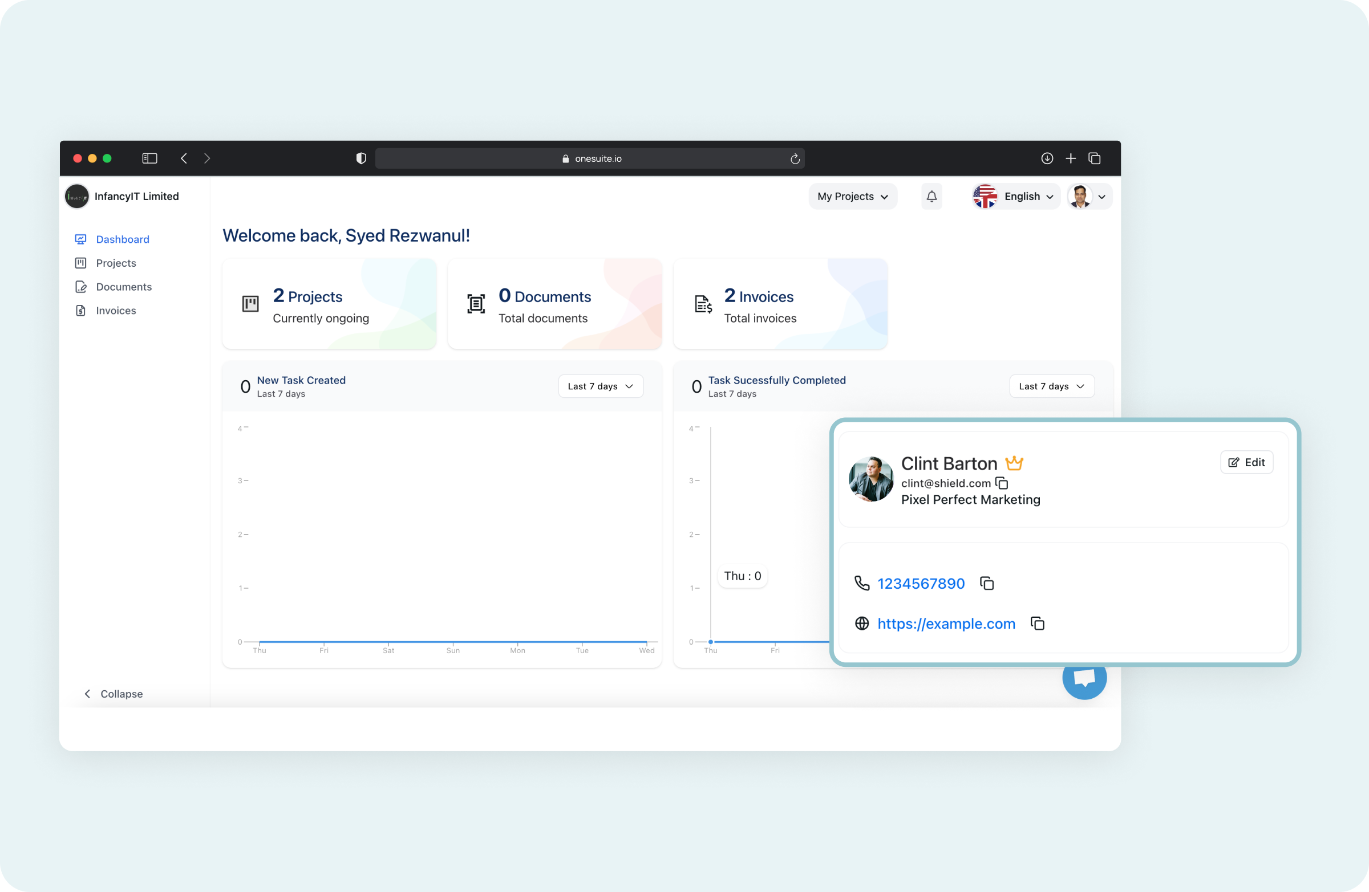The width and height of the screenshot is (1369, 892).
Task: Open the Dashboard sidebar item
Action: pyautogui.click(x=112, y=239)
